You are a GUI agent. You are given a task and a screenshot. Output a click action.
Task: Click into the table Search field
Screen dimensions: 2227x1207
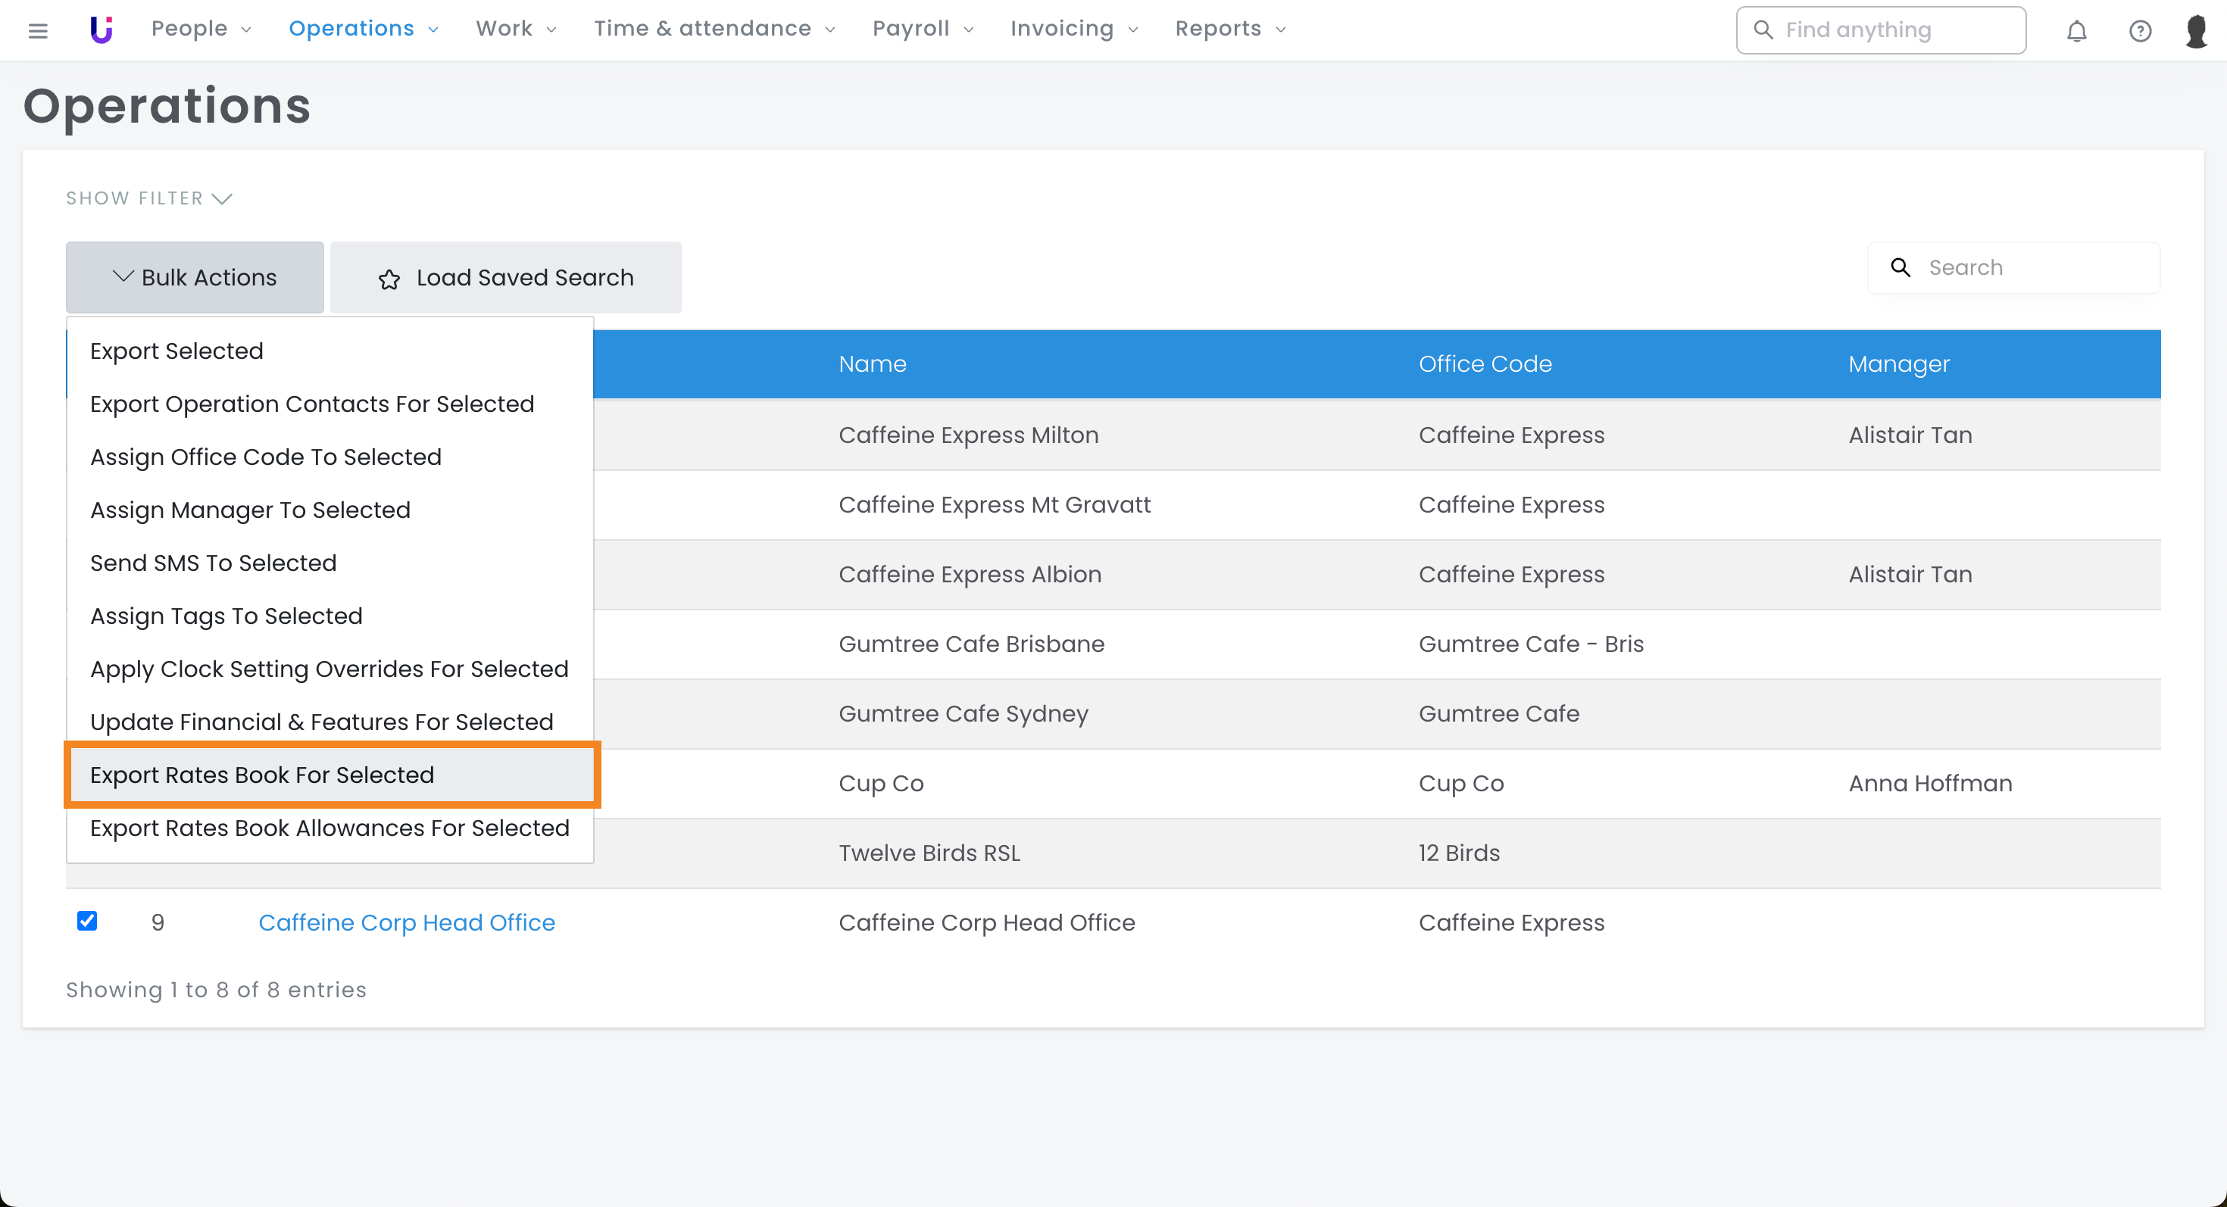[x=2032, y=268]
